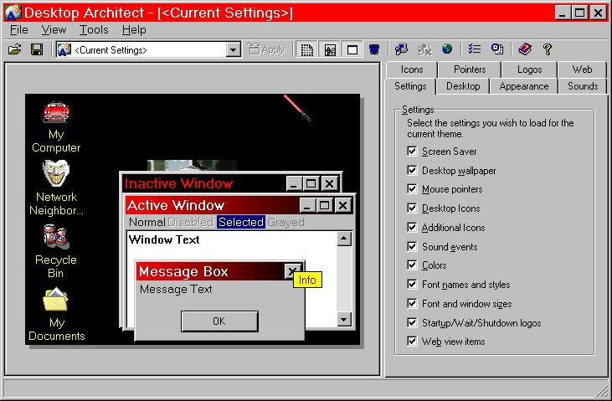Click the yellow question mark icon
Screen dimensions: 612x401
pos(548,49)
